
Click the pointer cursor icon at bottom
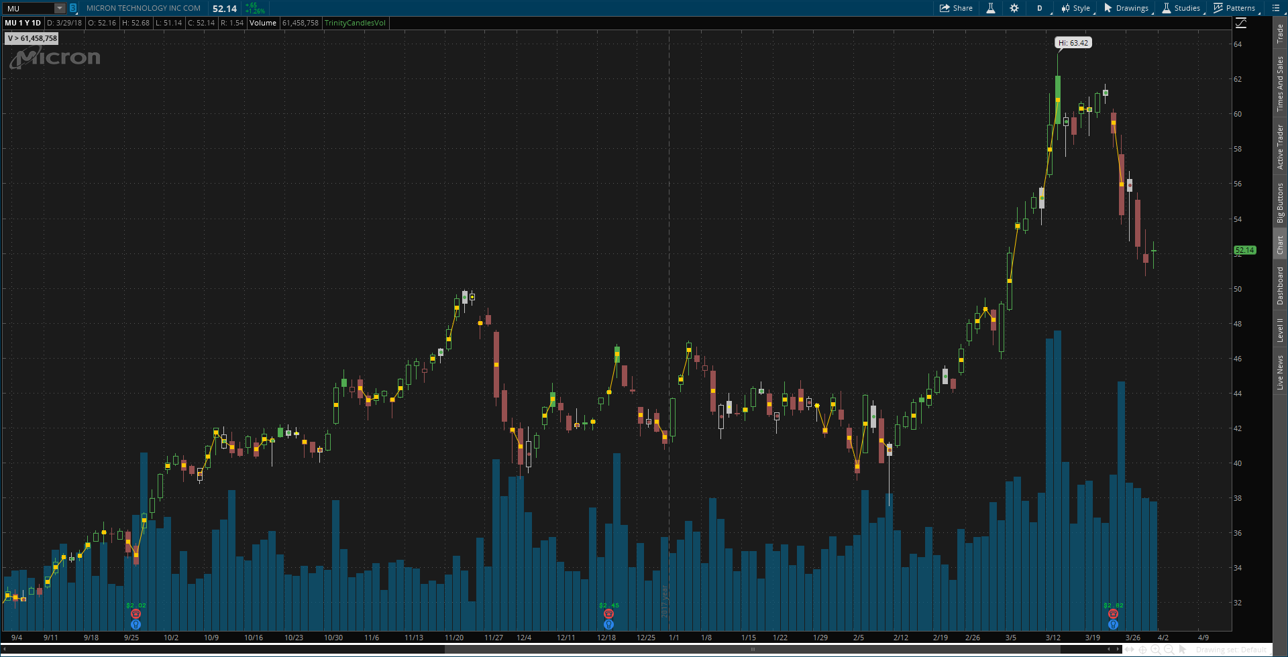coord(1183,650)
